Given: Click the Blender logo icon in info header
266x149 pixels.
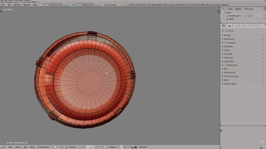Looking at the screenshot, I should pyautogui.click(x=126, y=5).
